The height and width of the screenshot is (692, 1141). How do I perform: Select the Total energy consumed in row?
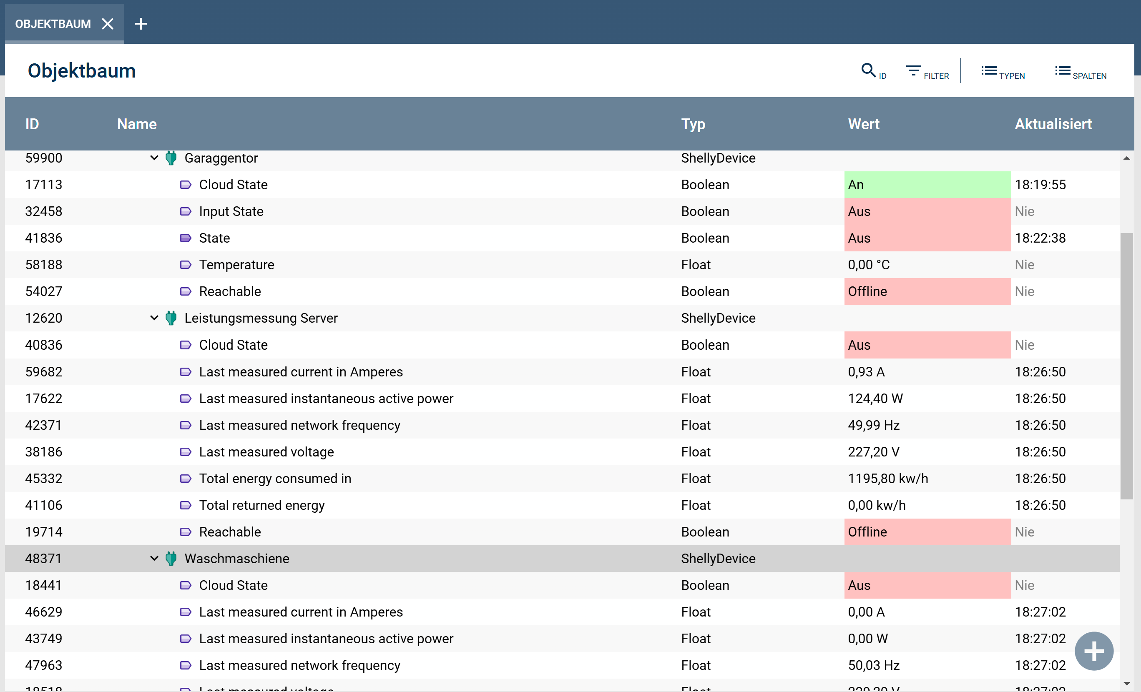[x=275, y=479]
